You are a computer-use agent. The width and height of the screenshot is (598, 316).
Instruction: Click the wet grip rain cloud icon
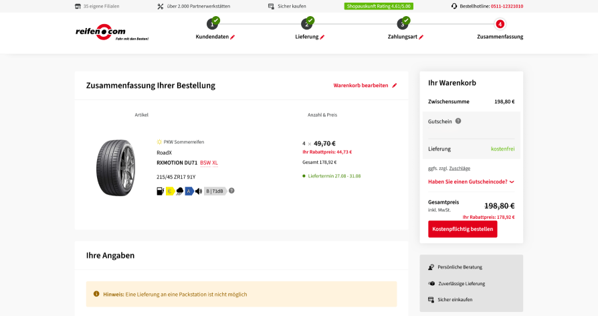coord(180,191)
